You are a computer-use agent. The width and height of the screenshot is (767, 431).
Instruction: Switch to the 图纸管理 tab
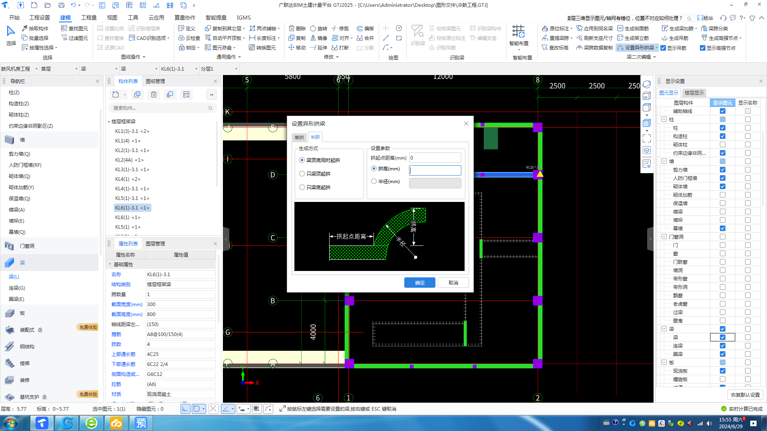(x=155, y=81)
